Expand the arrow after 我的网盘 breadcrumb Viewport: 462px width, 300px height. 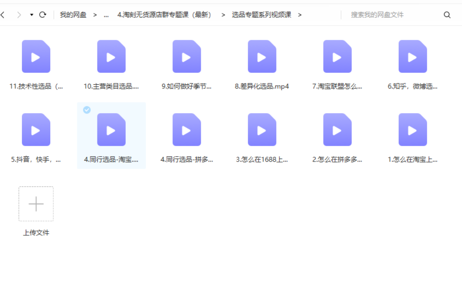click(95, 15)
